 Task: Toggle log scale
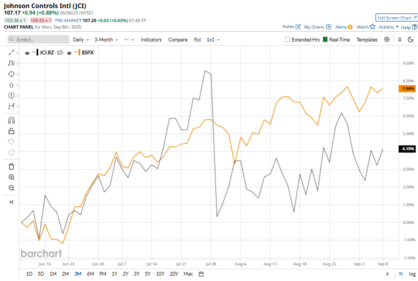pos(412,274)
